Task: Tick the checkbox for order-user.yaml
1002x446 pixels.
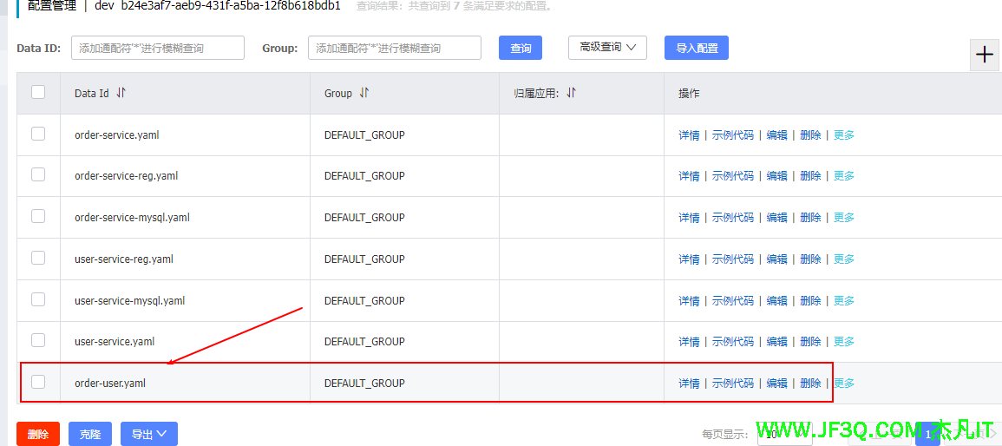Action: (38, 382)
